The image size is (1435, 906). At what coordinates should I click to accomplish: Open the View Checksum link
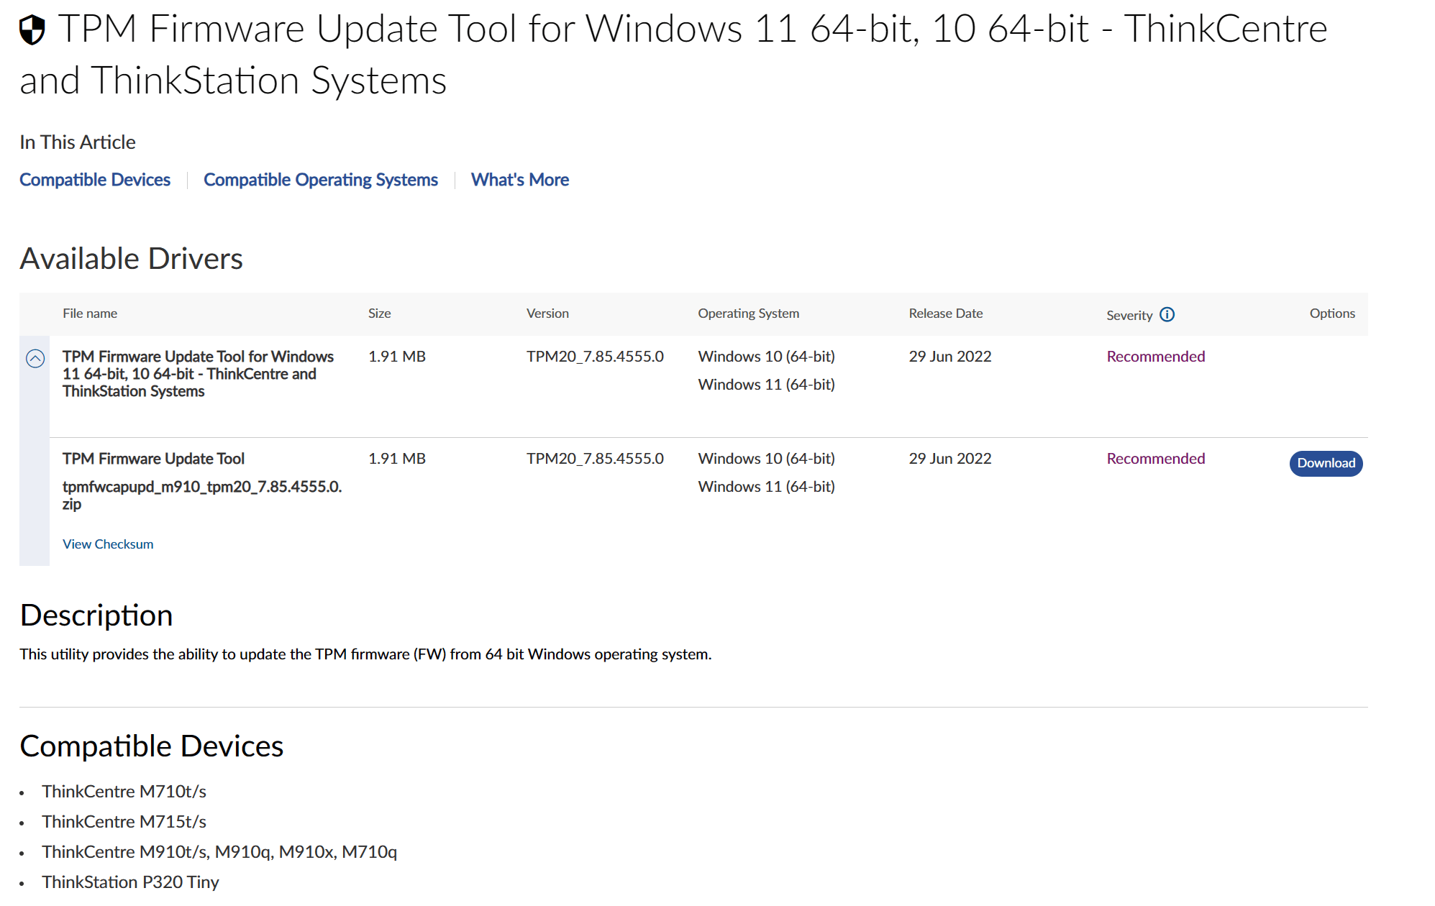click(108, 544)
